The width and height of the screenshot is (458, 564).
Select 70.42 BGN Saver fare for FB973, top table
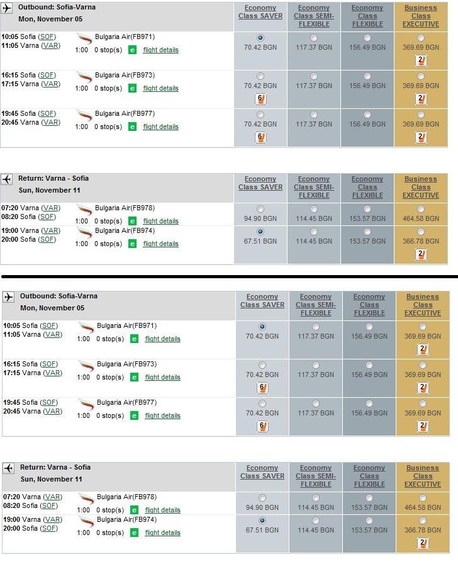coord(260,76)
